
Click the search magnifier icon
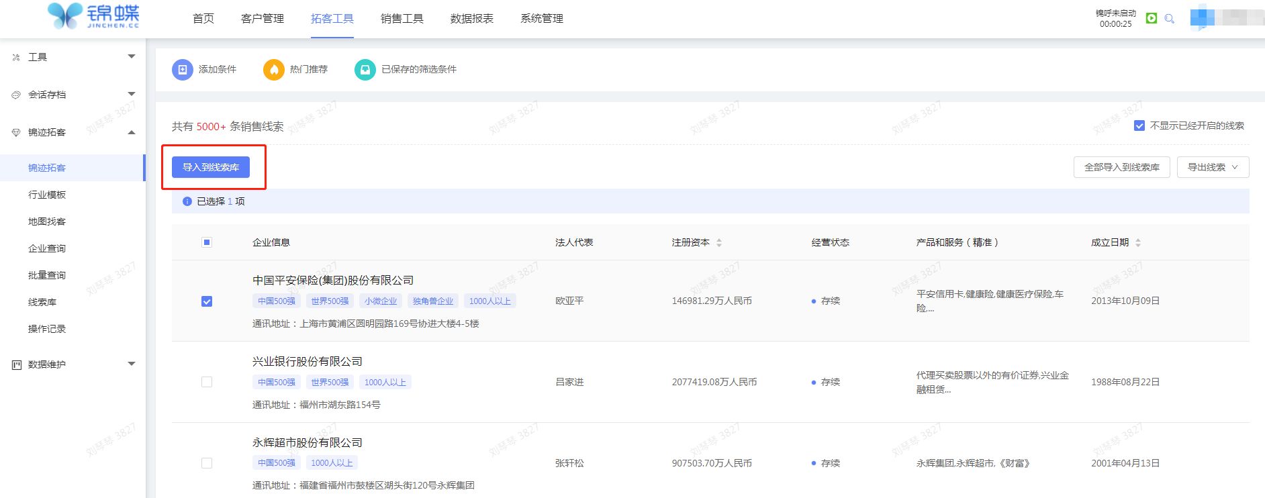click(1170, 19)
